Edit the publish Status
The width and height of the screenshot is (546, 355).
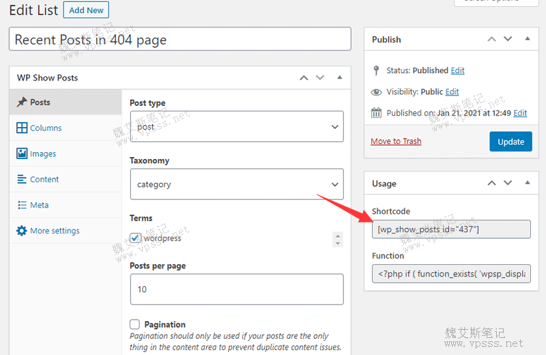[457, 70]
